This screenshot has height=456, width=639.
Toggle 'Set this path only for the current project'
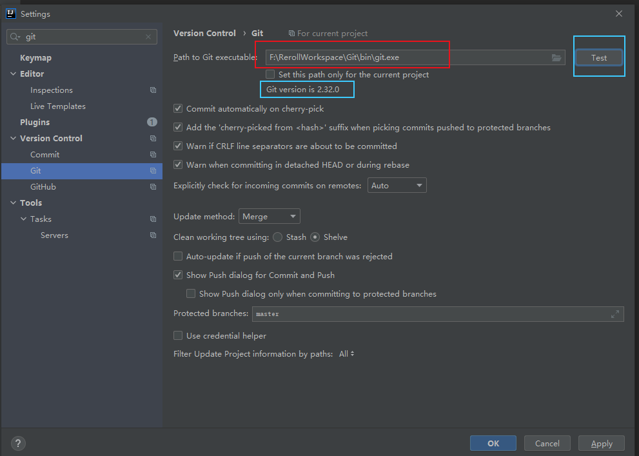[x=270, y=74]
